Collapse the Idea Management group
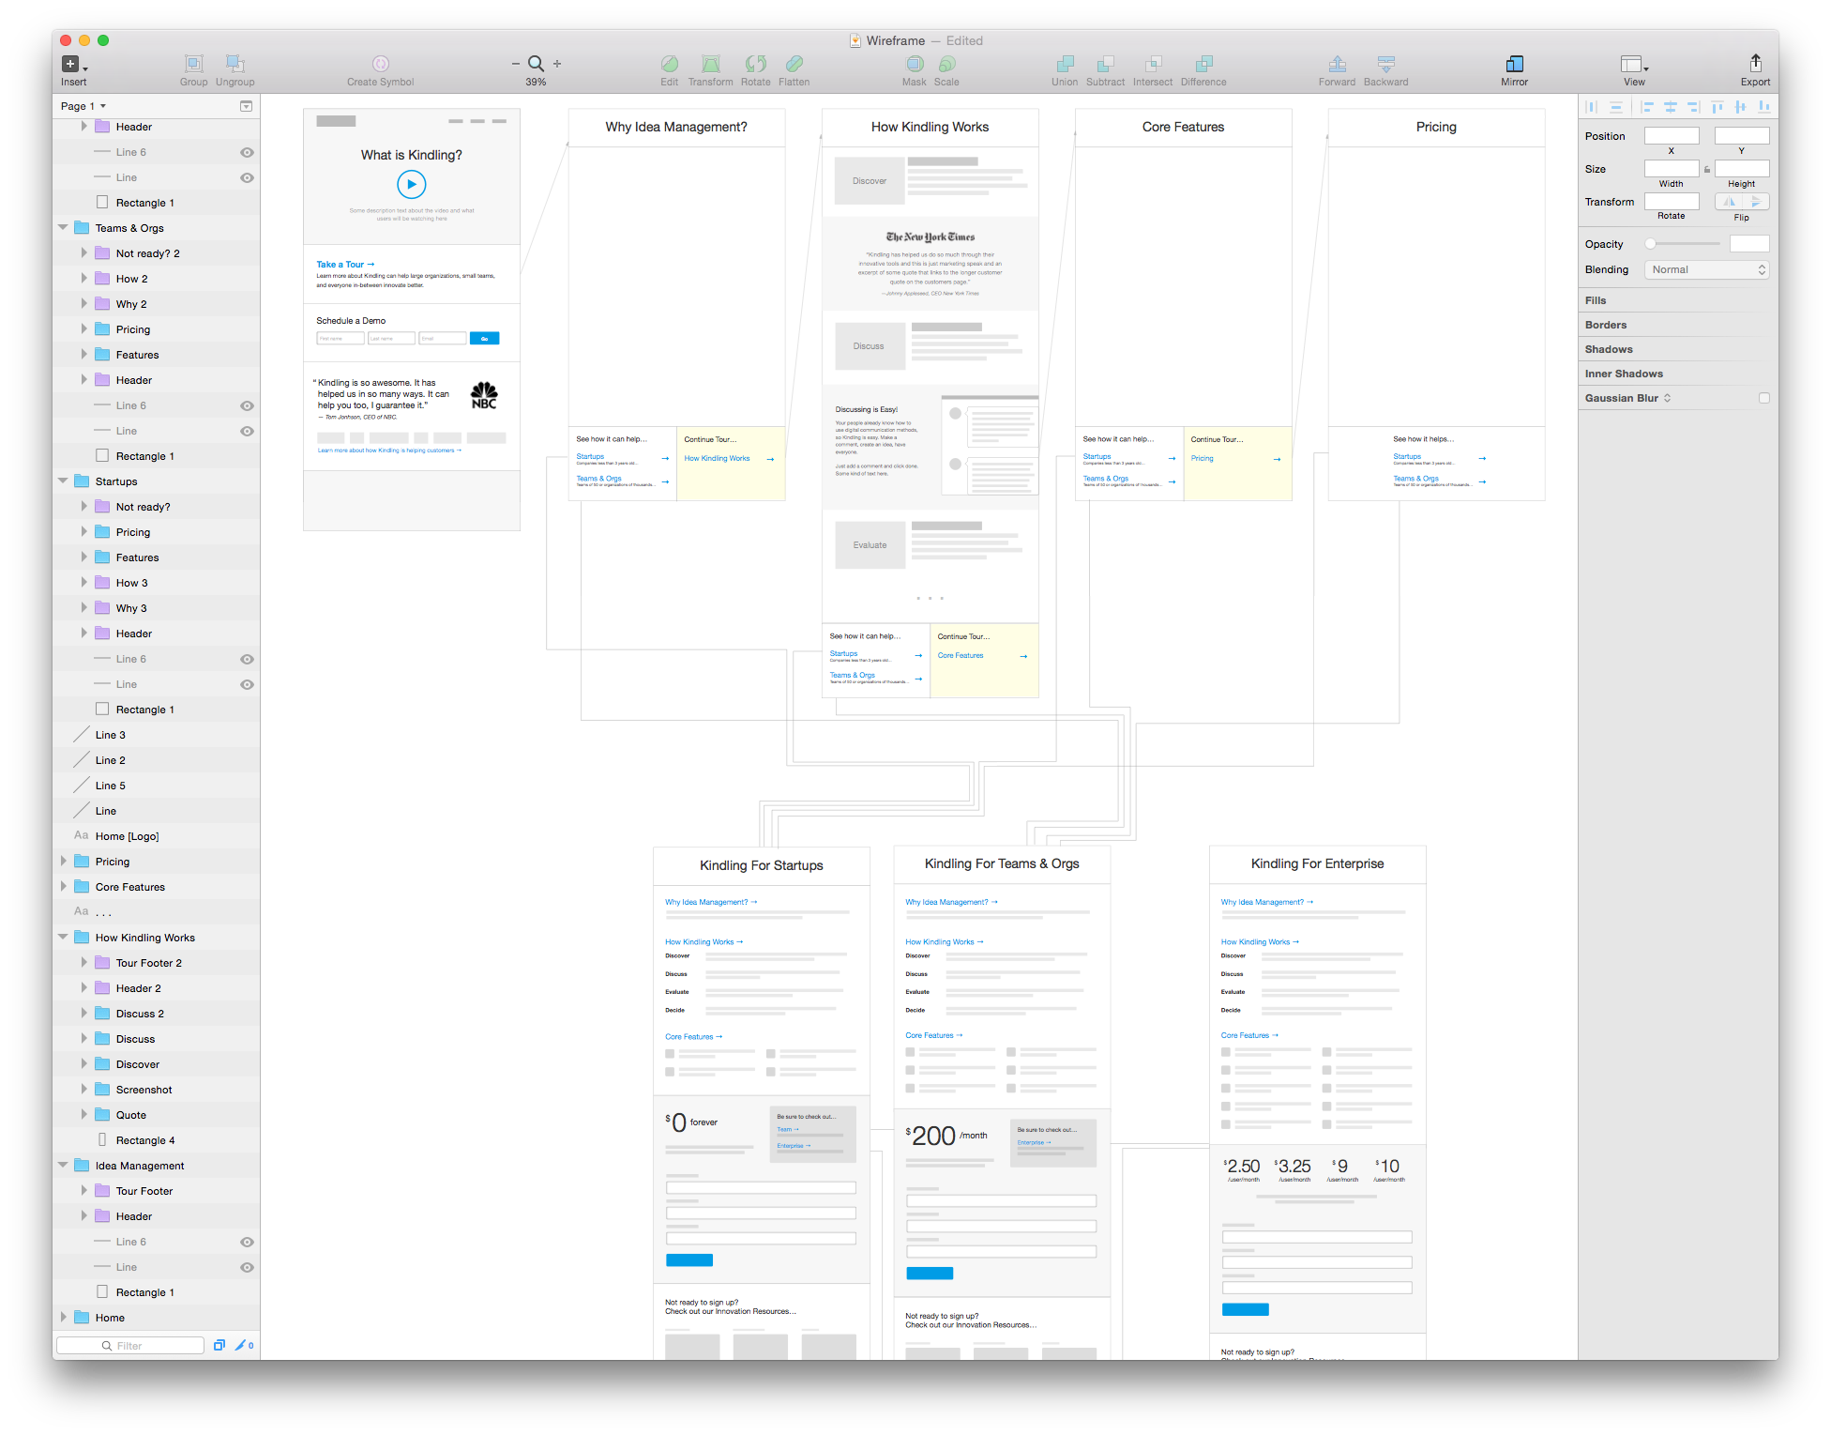Screen dimensions: 1831x1435 tap(63, 1166)
